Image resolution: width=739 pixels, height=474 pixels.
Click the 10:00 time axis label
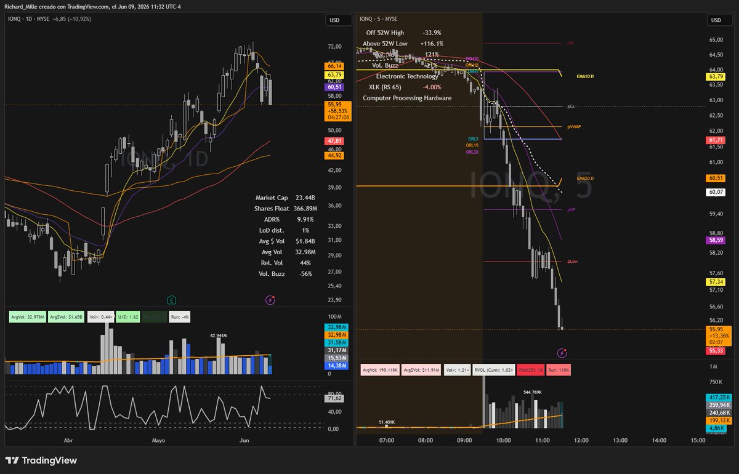pyautogui.click(x=503, y=440)
